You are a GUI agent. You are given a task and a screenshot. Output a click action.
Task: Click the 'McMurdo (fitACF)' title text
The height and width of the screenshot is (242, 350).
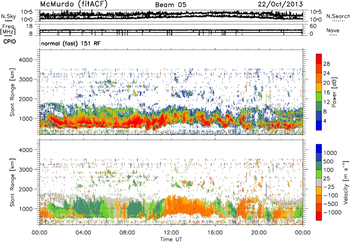coord(73,4)
